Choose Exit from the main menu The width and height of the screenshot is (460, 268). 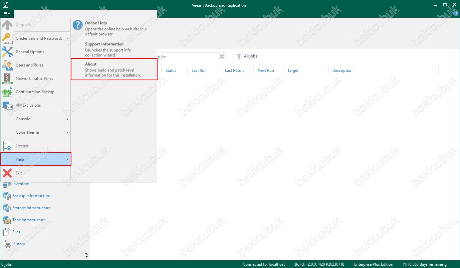point(36,173)
